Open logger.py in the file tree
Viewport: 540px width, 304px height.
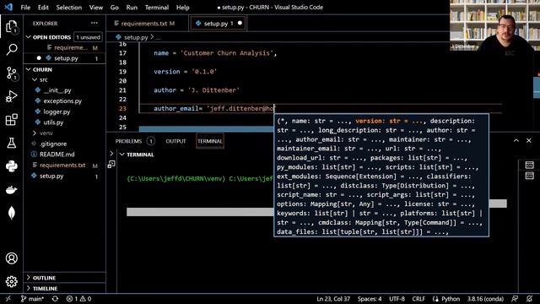[57, 111]
